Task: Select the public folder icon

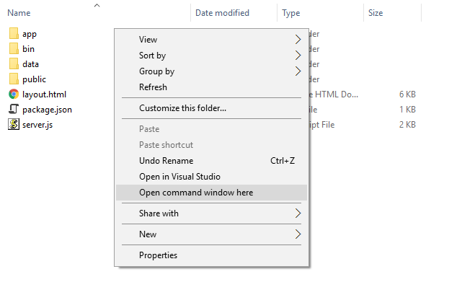Action: [x=14, y=79]
